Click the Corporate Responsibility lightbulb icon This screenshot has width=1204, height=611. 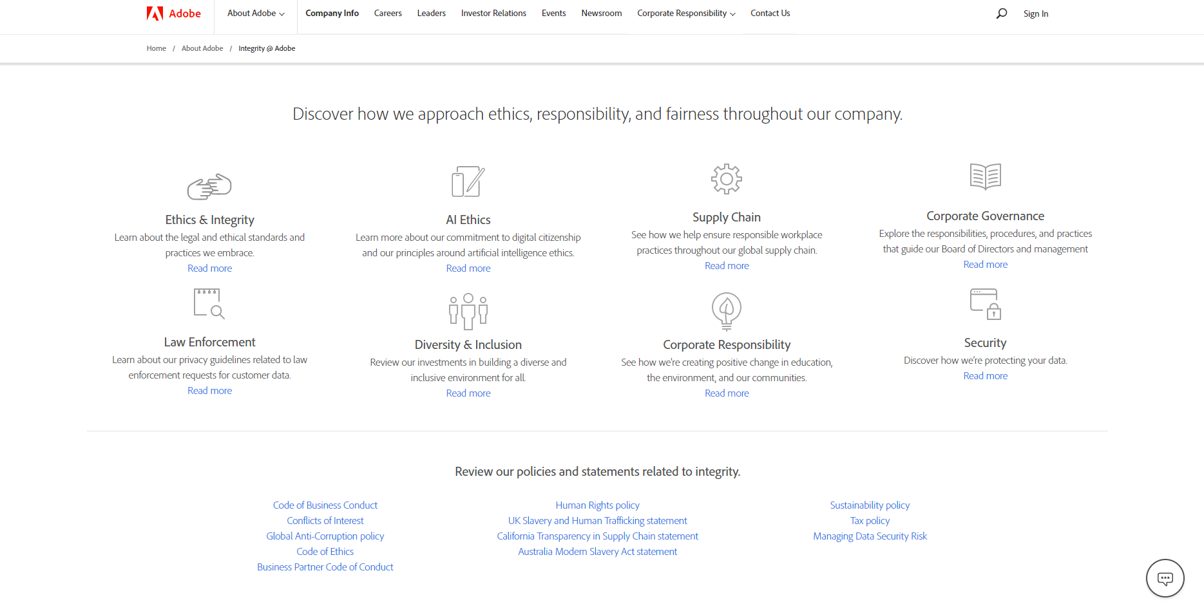click(x=726, y=311)
